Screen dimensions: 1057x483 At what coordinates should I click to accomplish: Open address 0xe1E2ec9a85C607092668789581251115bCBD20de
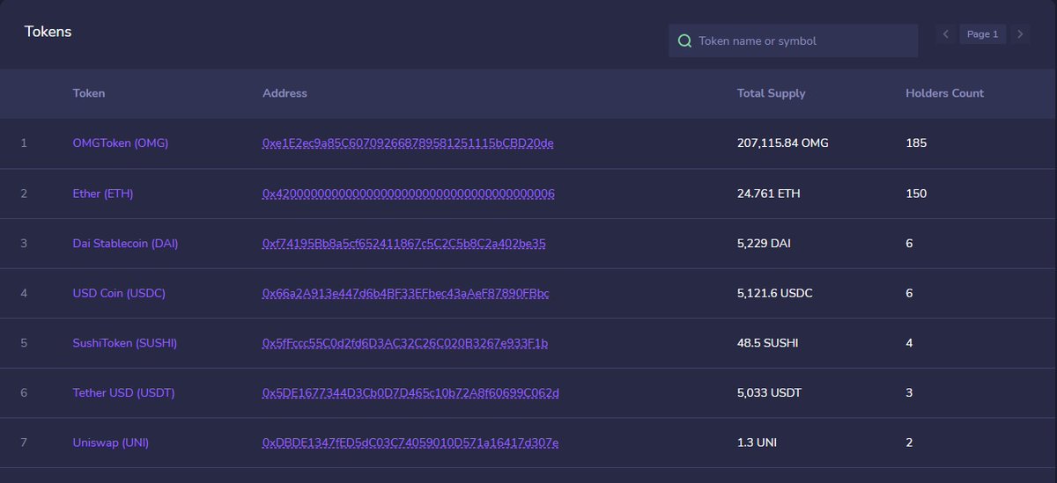(408, 143)
